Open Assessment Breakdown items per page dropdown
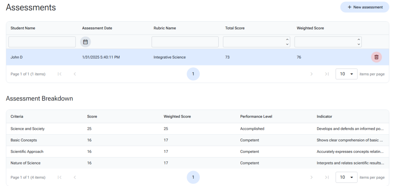395x186 pixels. coord(346,177)
